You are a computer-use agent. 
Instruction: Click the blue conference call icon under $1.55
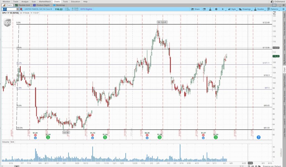(35, 138)
